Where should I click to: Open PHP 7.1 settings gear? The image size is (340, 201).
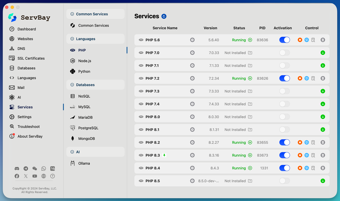click(192, 66)
